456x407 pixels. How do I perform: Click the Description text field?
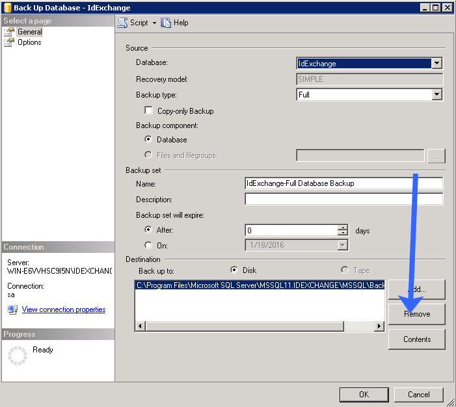(x=343, y=199)
